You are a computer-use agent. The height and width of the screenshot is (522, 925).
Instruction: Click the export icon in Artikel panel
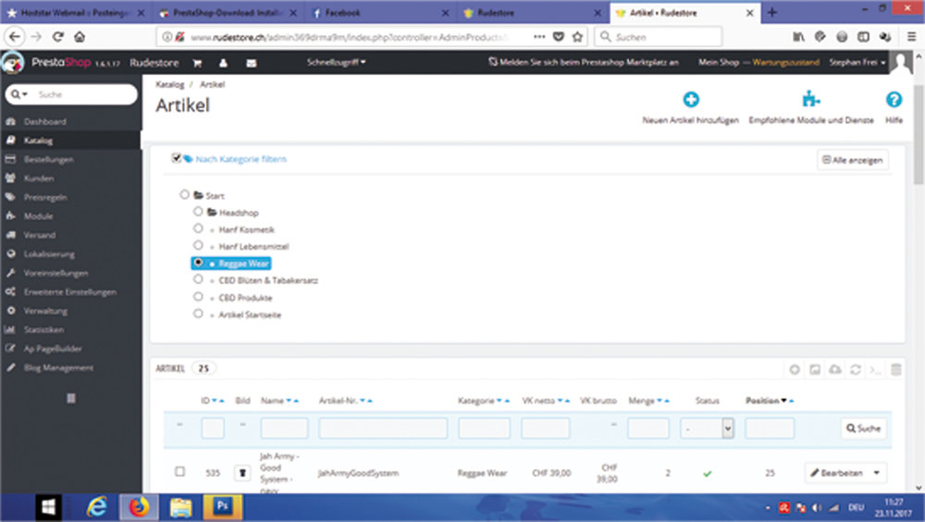(x=815, y=369)
